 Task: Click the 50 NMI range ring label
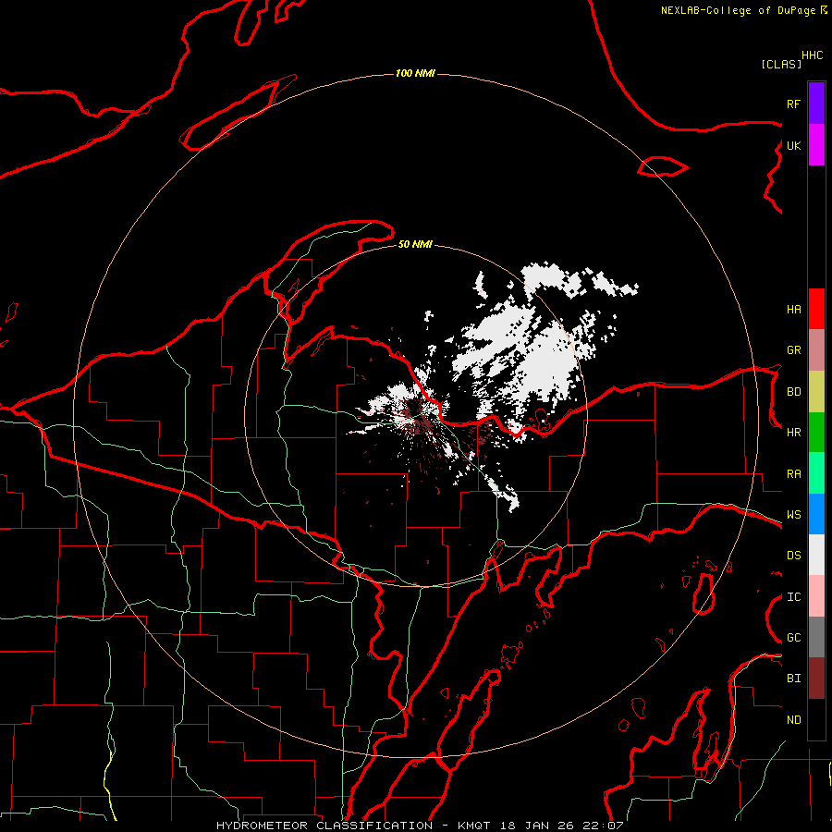415,244
